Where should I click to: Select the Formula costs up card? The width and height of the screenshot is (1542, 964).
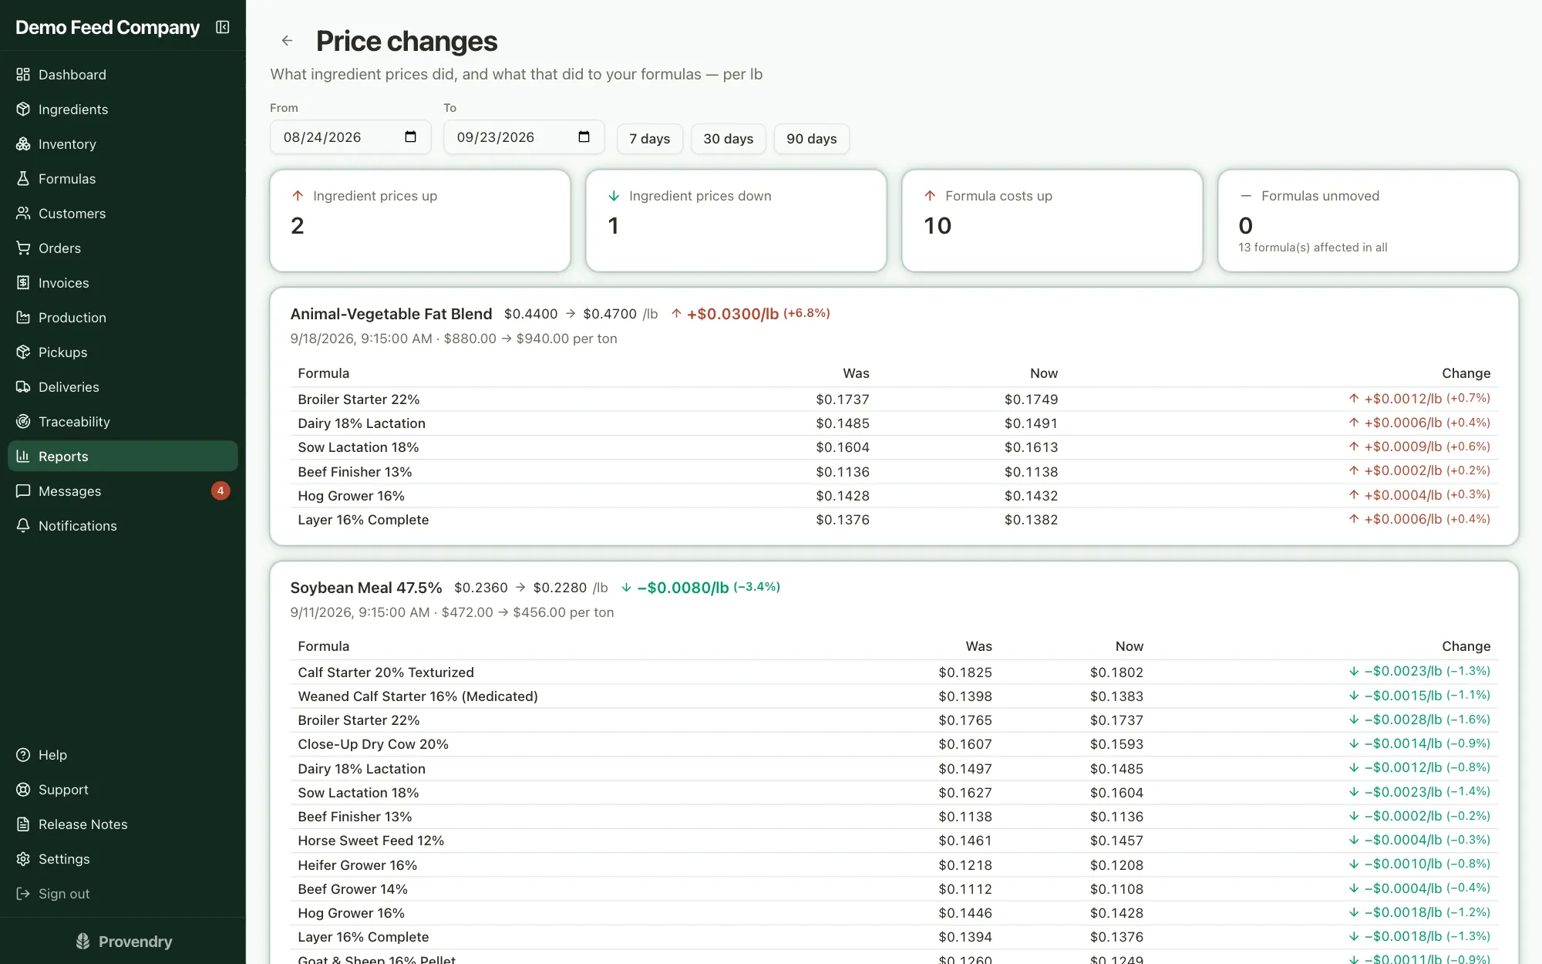[1052, 221]
